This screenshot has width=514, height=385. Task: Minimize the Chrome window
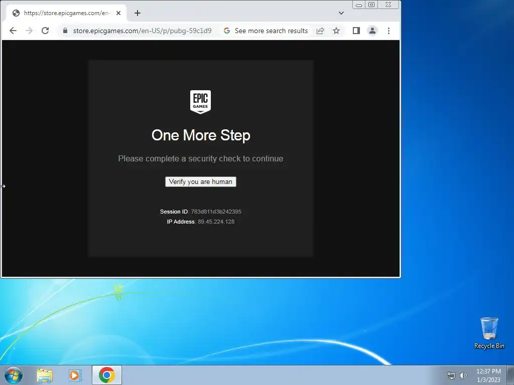[359, 5]
